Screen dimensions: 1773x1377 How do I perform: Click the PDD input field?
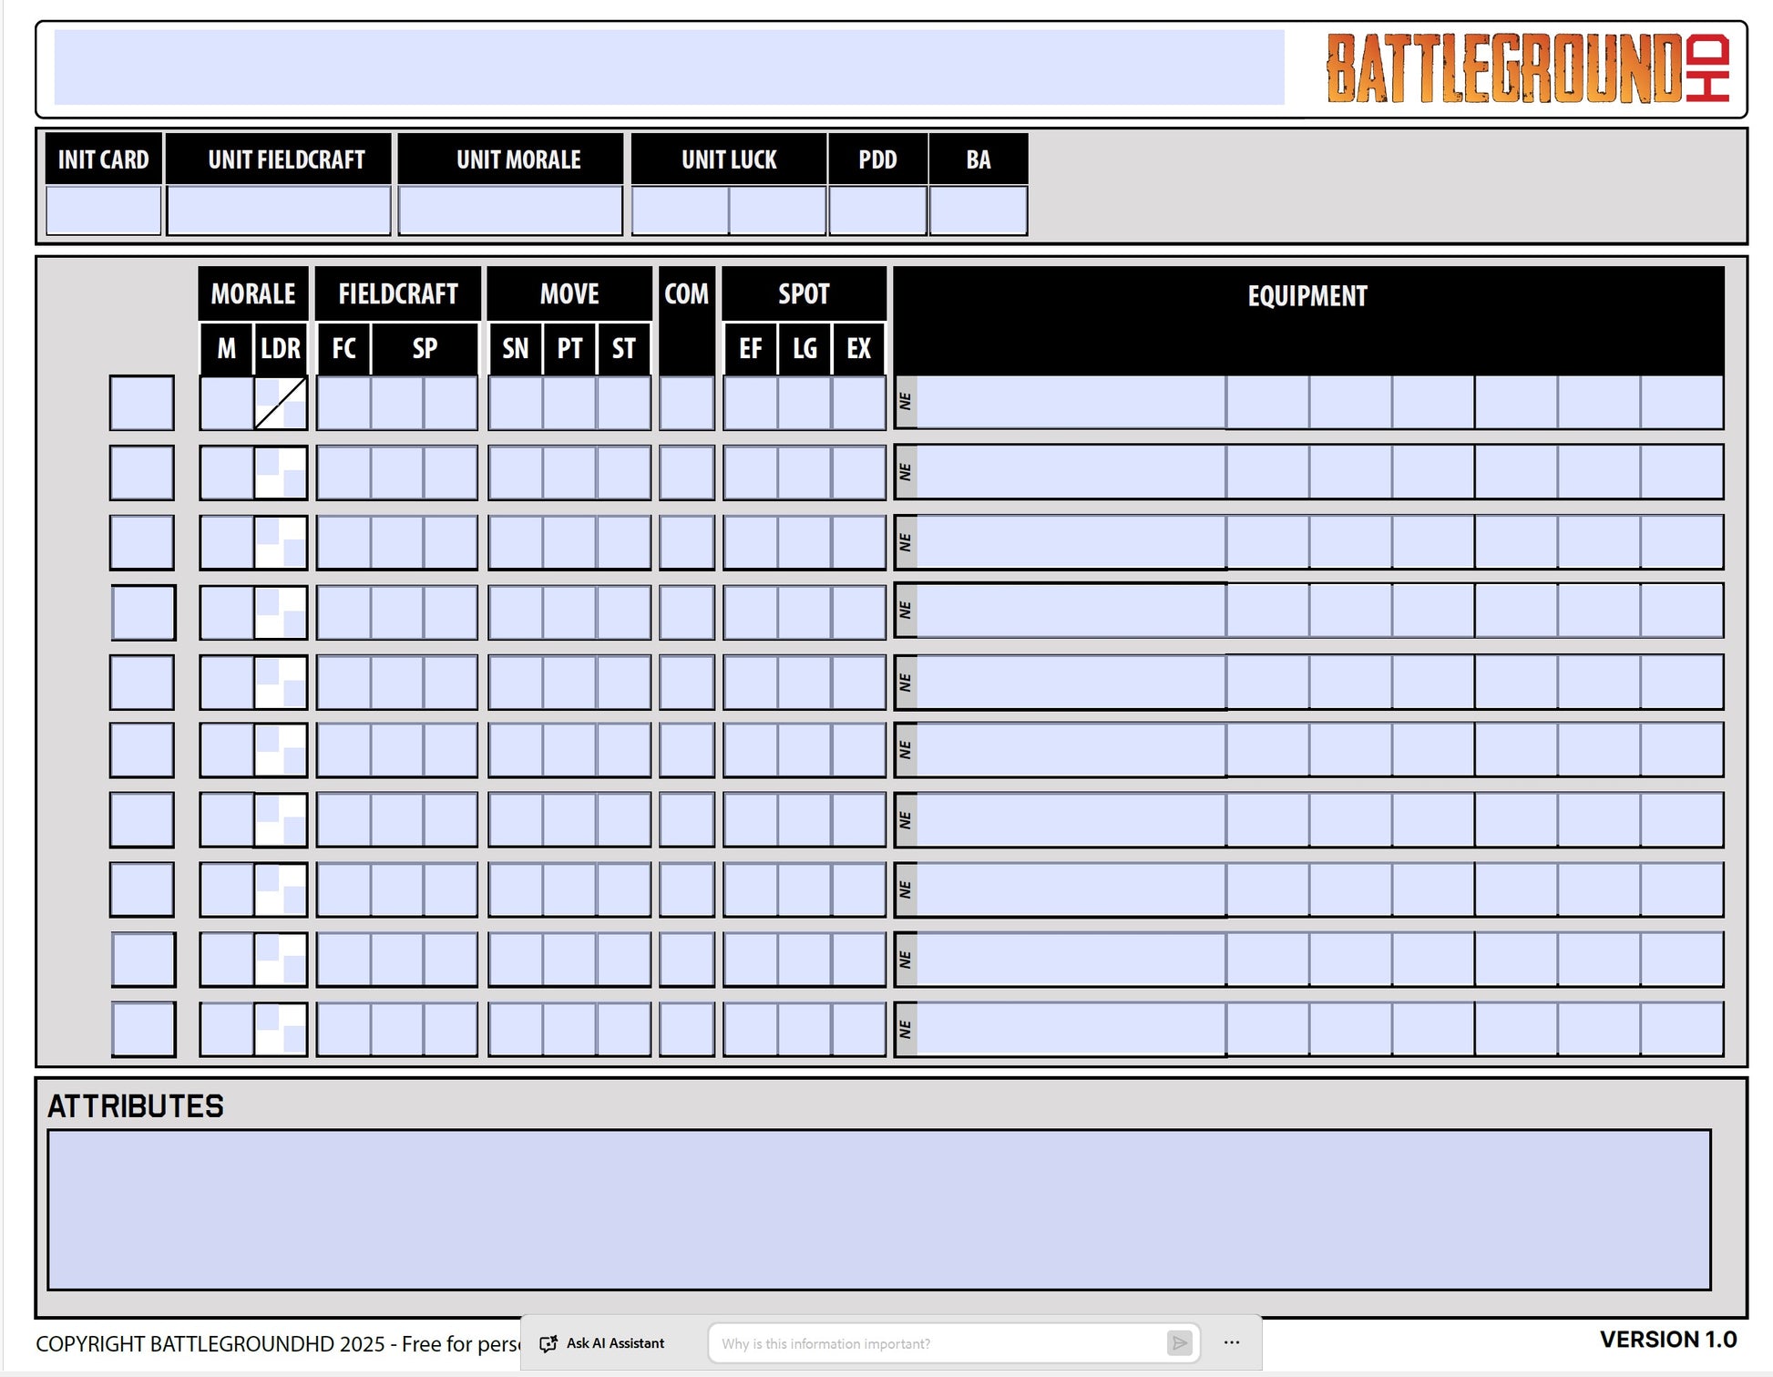click(x=877, y=211)
